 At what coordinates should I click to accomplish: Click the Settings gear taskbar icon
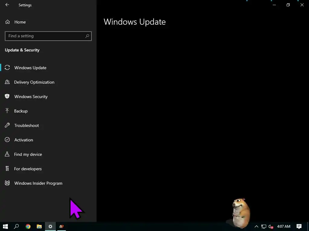click(50, 226)
